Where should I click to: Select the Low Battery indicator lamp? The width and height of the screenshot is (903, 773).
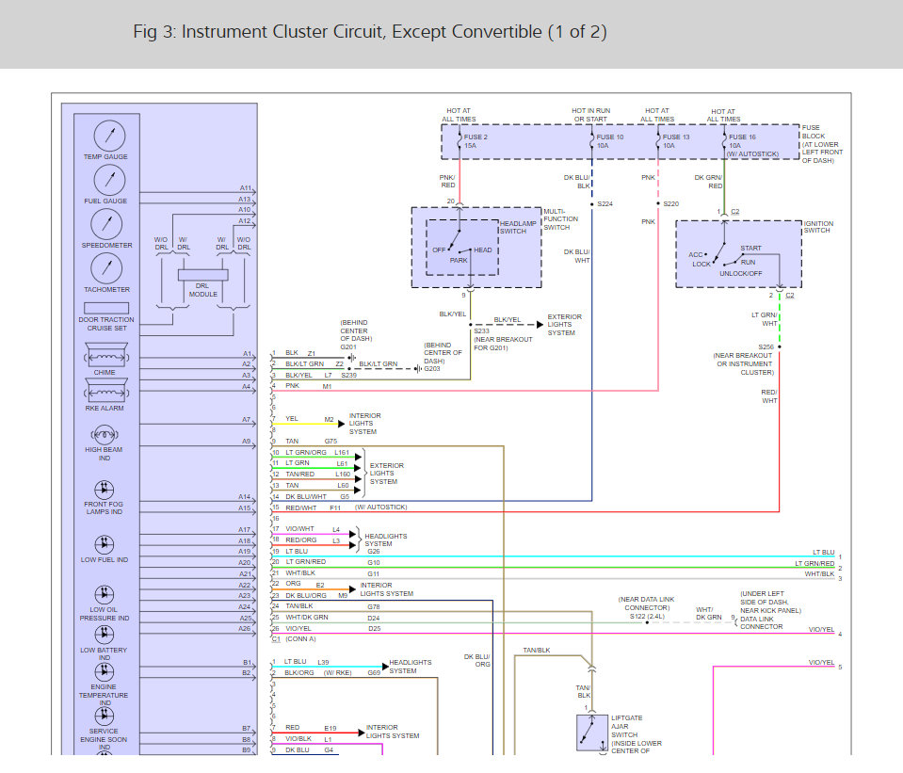[105, 635]
